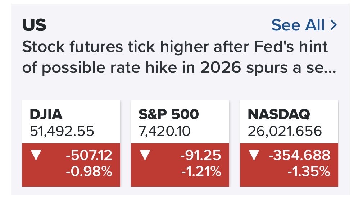Open the S&P 500 market card
This screenshot has height=203, width=354.
[180, 143]
